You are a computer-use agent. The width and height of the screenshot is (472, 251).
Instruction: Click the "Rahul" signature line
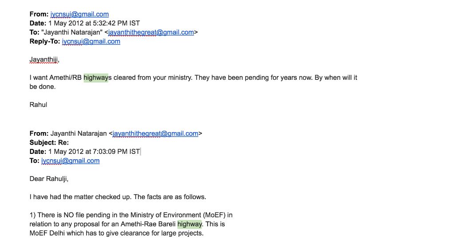coord(38,105)
